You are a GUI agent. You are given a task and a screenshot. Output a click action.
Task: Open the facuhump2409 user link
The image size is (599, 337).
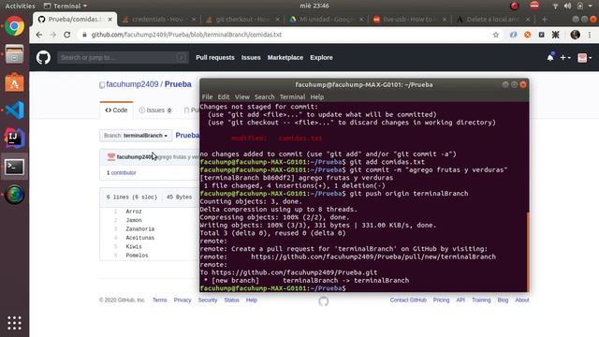pos(132,84)
